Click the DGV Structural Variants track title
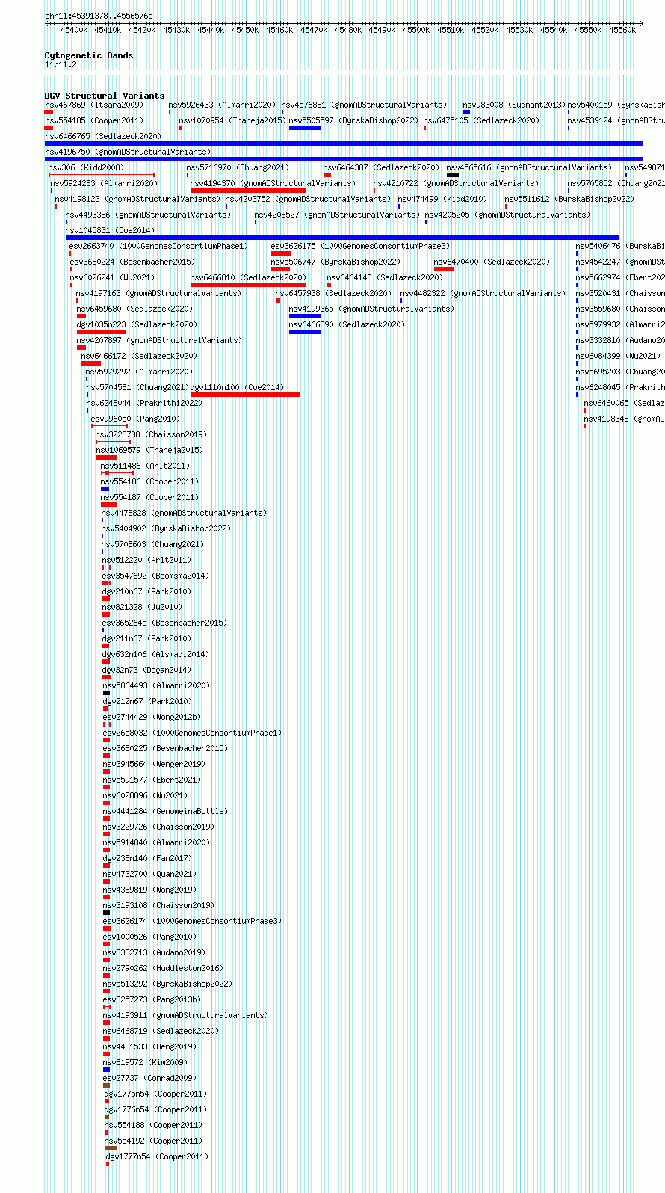The width and height of the screenshot is (665, 1193). (x=104, y=96)
